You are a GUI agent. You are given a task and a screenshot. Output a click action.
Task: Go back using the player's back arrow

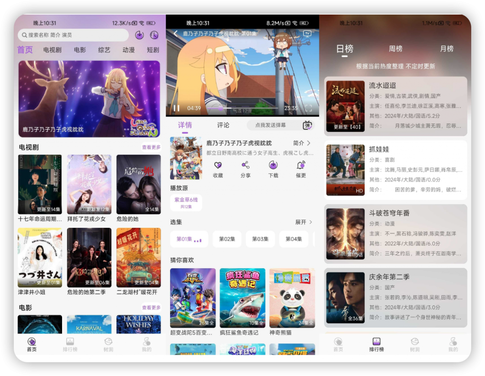176,34
